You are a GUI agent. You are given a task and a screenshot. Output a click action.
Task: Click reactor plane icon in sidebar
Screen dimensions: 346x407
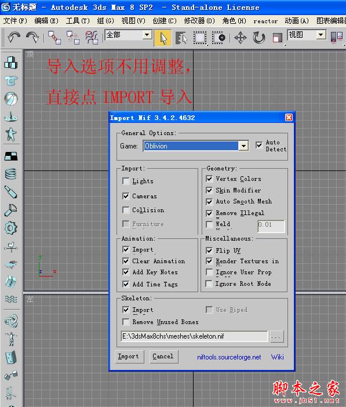11,117
